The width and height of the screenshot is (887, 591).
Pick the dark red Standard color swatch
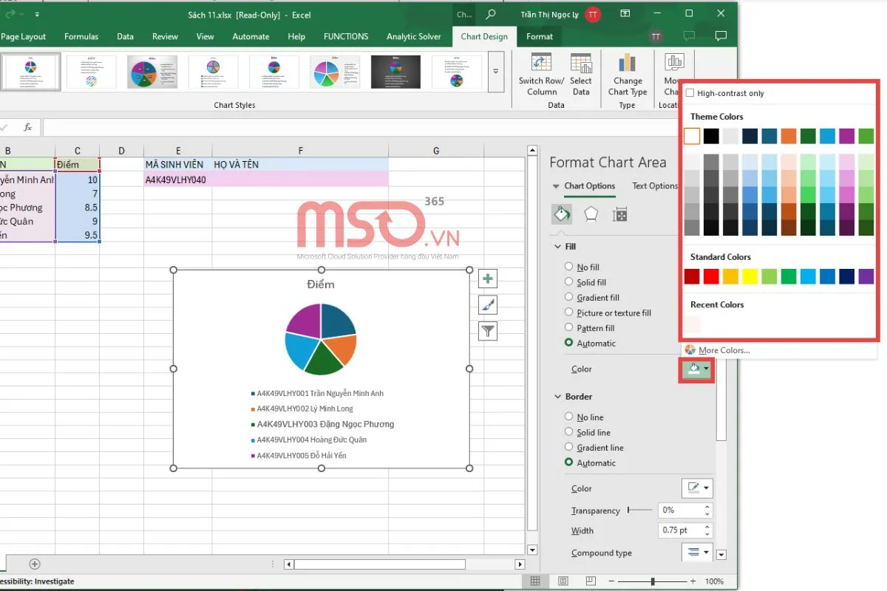[693, 276]
